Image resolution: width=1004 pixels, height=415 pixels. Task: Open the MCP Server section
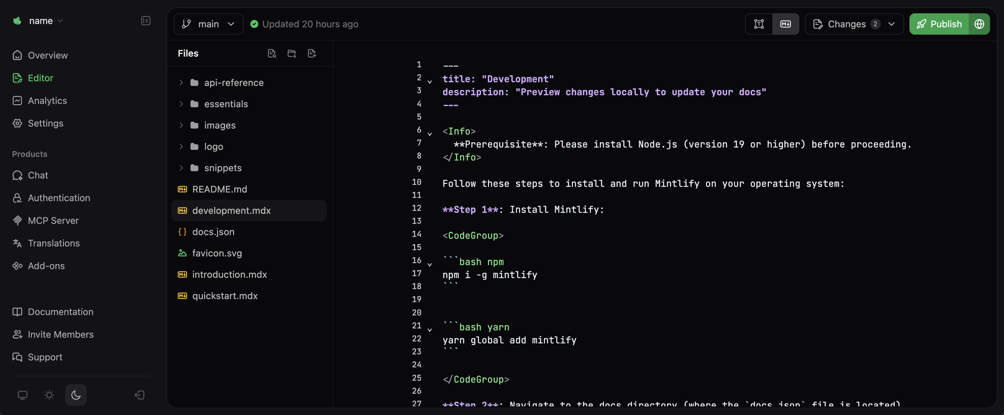53,220
